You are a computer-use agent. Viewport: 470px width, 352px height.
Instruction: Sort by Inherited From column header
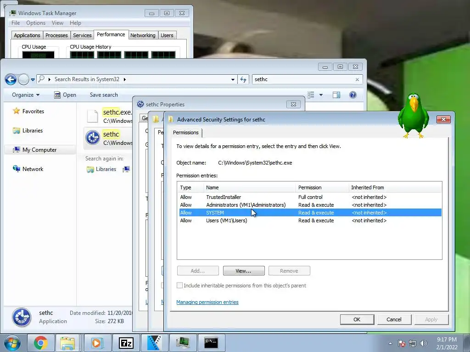pyautogui.click(x=395, y=187)
